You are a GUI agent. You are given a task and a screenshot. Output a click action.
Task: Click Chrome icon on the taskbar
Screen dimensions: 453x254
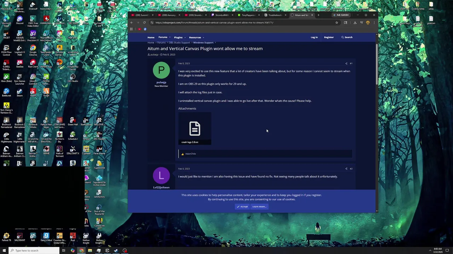pyautogui.click(x=81, y=250)
